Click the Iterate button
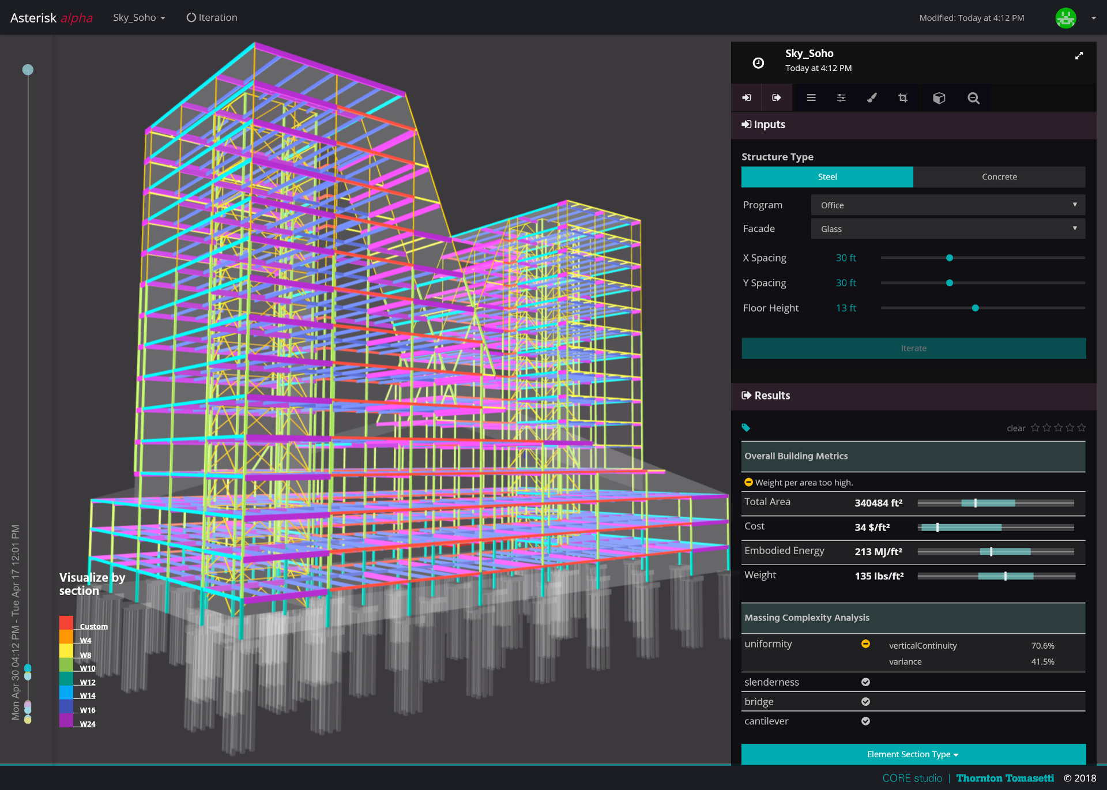 [x=913, y=347]
